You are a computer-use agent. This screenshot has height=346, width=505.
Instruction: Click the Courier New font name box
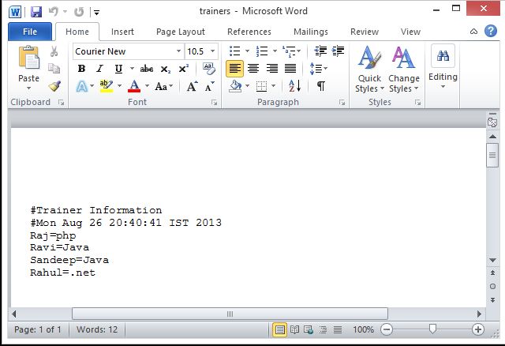(124, 51)
